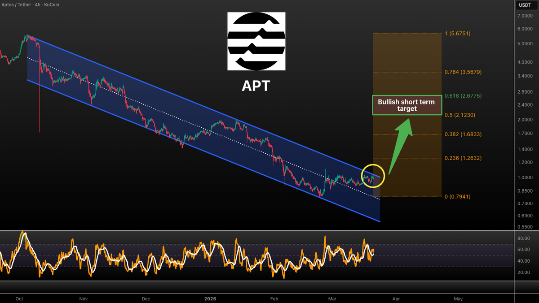Click Fibonacci label 0.618 (2.6775)
This screenshot has width=539, height=303.
463,95
